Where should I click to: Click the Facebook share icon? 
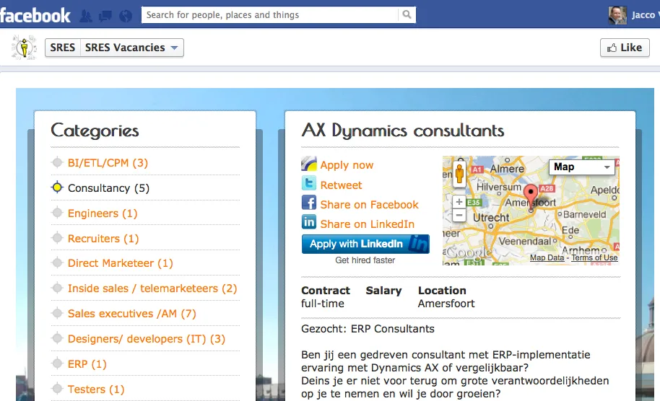pyautogui.click(x=308, y=203)
